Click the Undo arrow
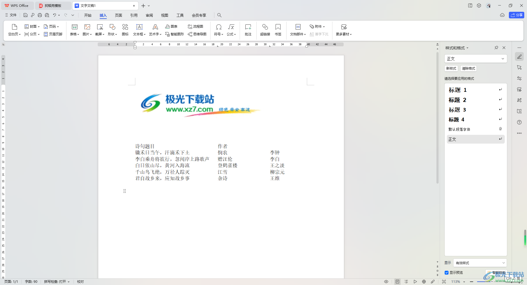 55,15
